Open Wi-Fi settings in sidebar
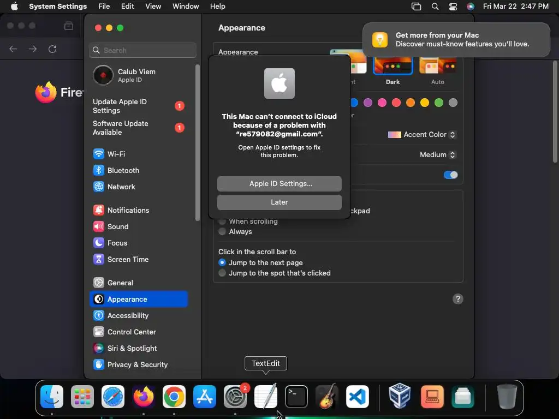The height and width of the screenshot is (419, 559). click(x=138, y=154)
